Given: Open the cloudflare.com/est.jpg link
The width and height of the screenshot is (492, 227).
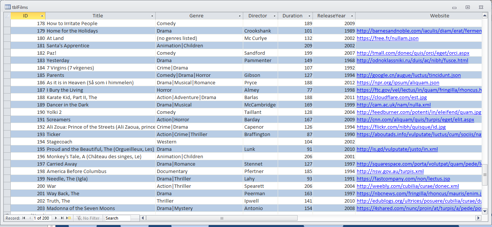Looking at the screenshot, I should (392, 97).
